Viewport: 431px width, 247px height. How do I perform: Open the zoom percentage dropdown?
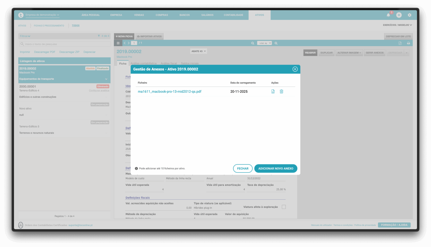[x=264, y=43]
